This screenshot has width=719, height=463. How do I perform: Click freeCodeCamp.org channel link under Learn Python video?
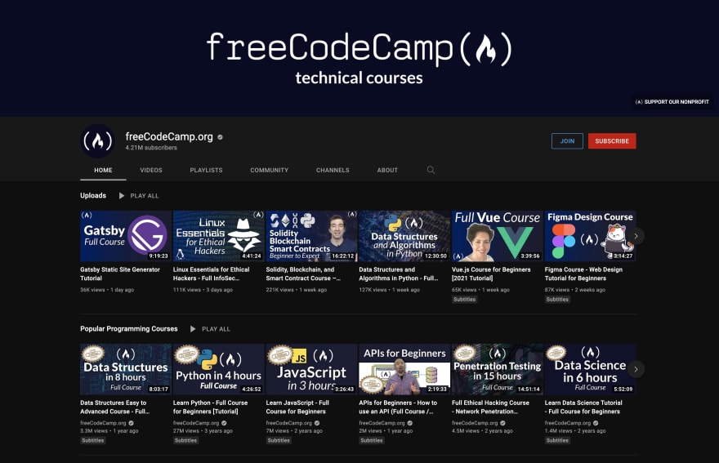click(196, 423)
